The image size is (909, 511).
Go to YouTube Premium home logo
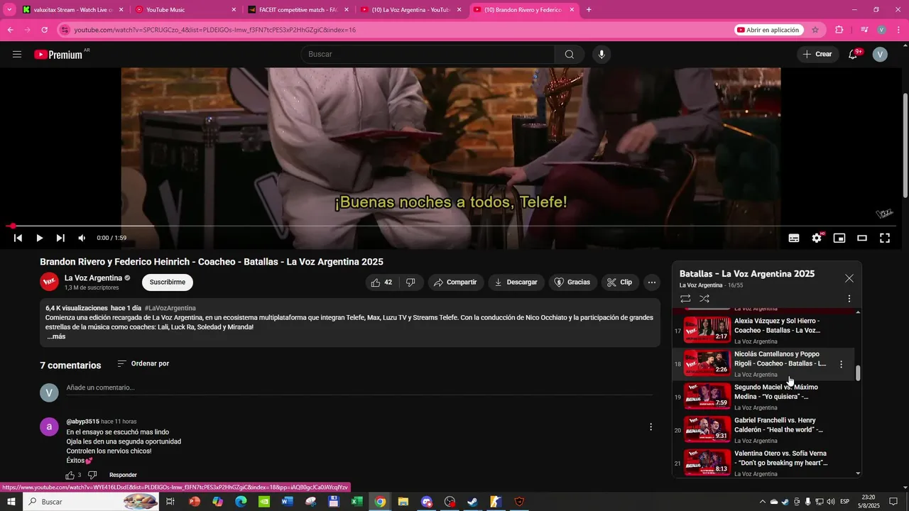coord(58,55)
